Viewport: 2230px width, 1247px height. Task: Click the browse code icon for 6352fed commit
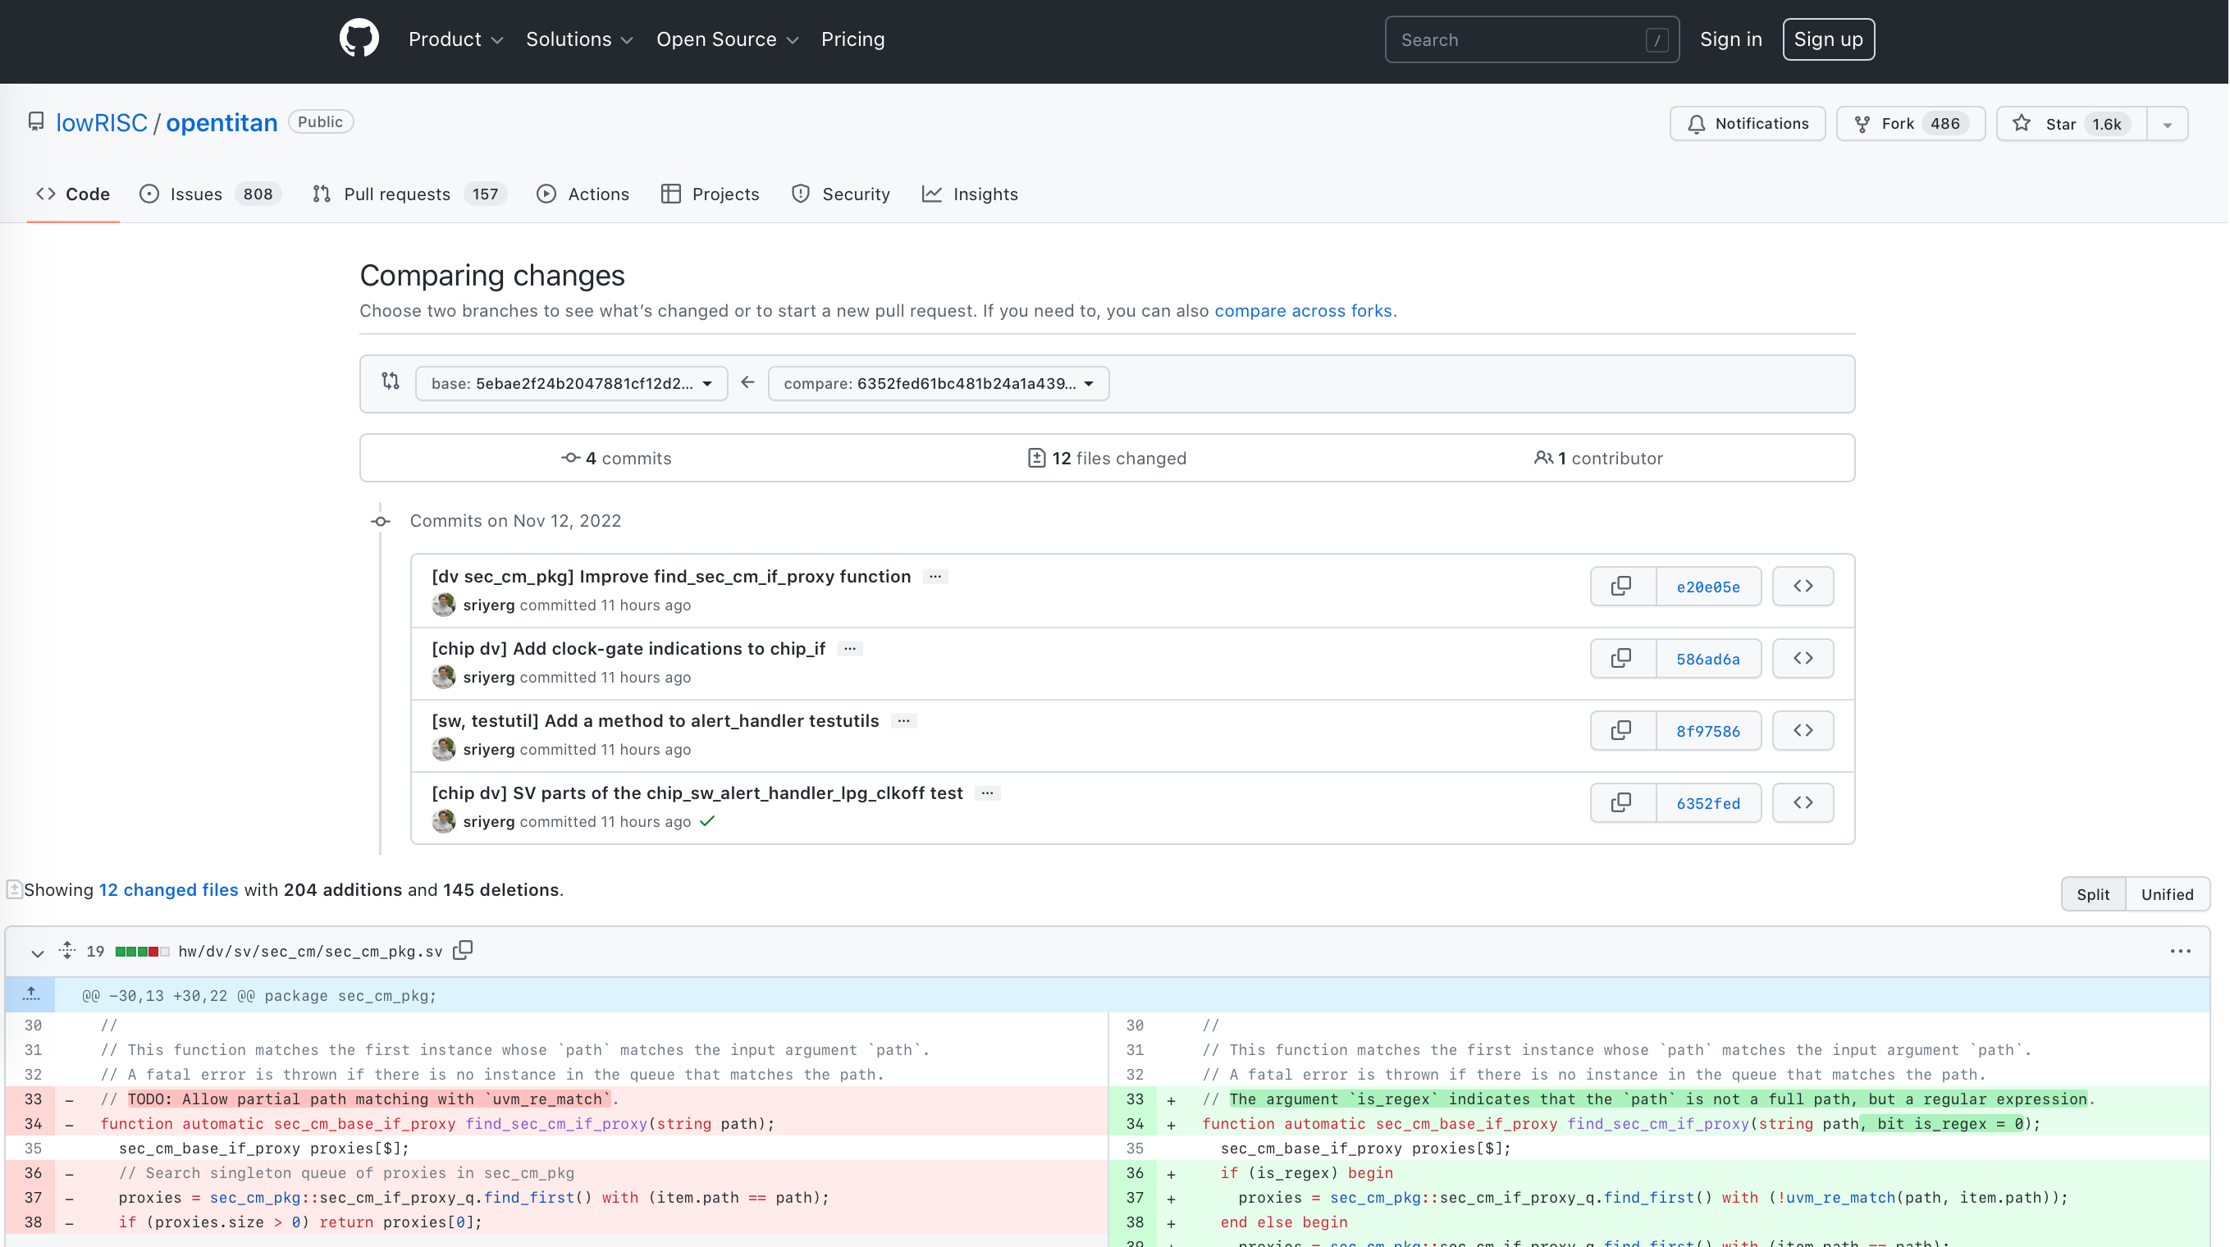click(1803, 802)
